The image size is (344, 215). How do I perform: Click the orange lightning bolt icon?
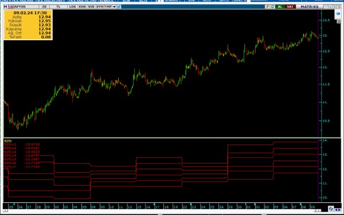(x=267, y=7)
